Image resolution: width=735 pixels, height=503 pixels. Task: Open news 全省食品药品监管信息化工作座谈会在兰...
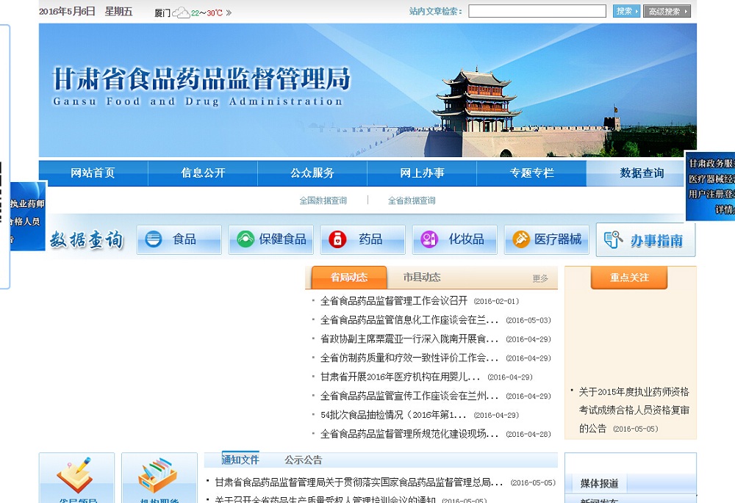(x=409, y=320)
